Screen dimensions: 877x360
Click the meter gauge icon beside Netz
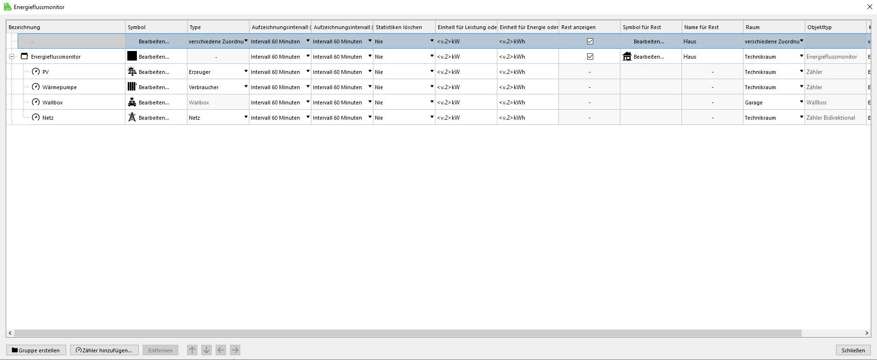point(36,118)
